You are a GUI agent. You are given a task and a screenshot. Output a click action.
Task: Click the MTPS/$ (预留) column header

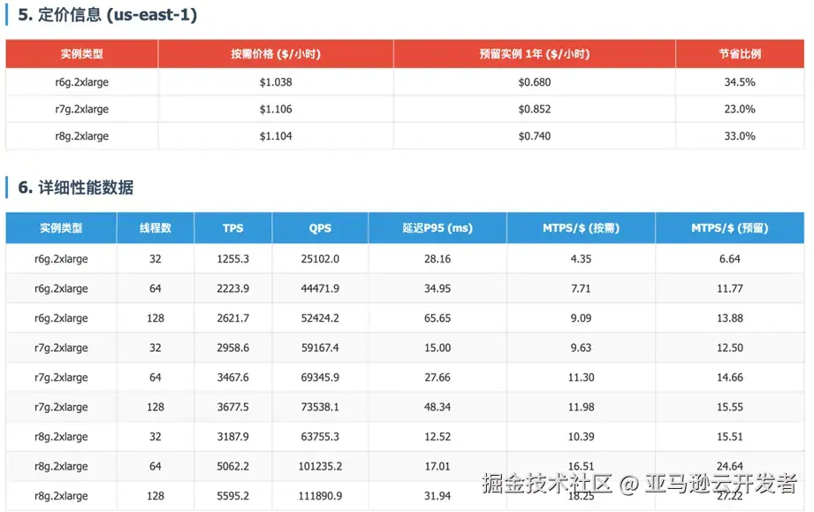coord(729,227)
